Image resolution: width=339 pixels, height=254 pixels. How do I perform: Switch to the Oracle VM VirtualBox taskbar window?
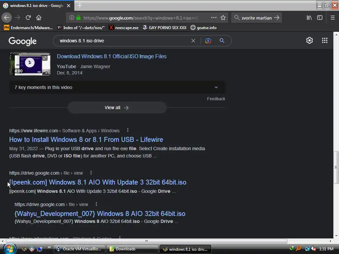point(79,249)
